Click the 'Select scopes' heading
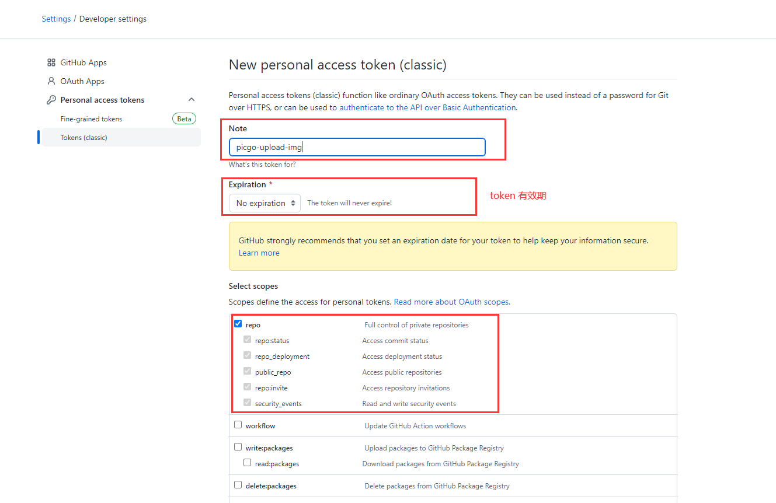 pyautogui.click(x=253, y=286)
